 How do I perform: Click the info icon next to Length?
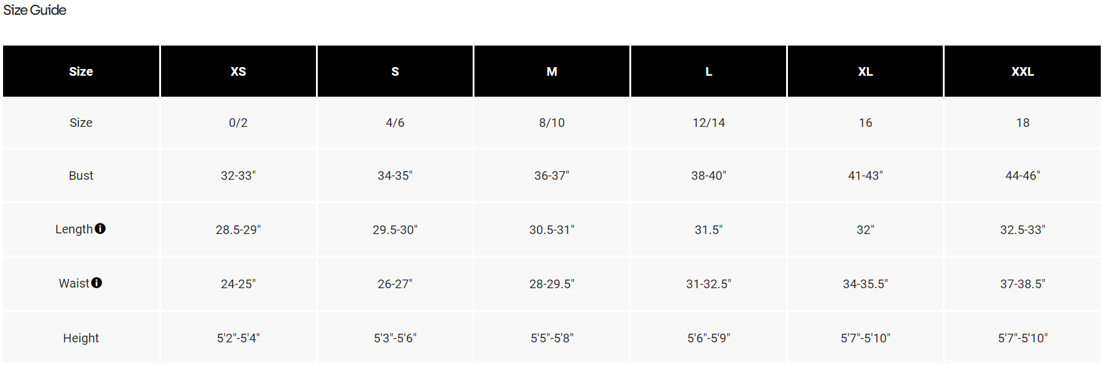(x=101, y=228)
